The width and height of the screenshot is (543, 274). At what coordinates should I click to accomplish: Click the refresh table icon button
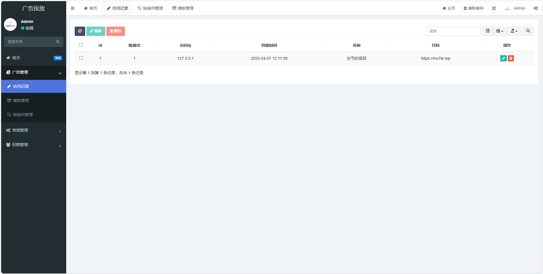tap(80, 31)
